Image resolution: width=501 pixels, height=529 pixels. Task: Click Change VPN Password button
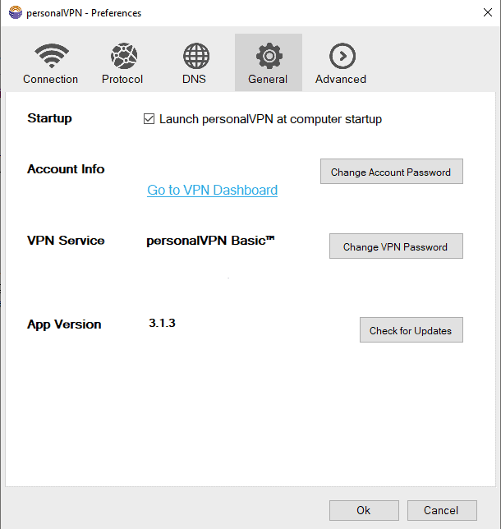(x=396, y=246)
